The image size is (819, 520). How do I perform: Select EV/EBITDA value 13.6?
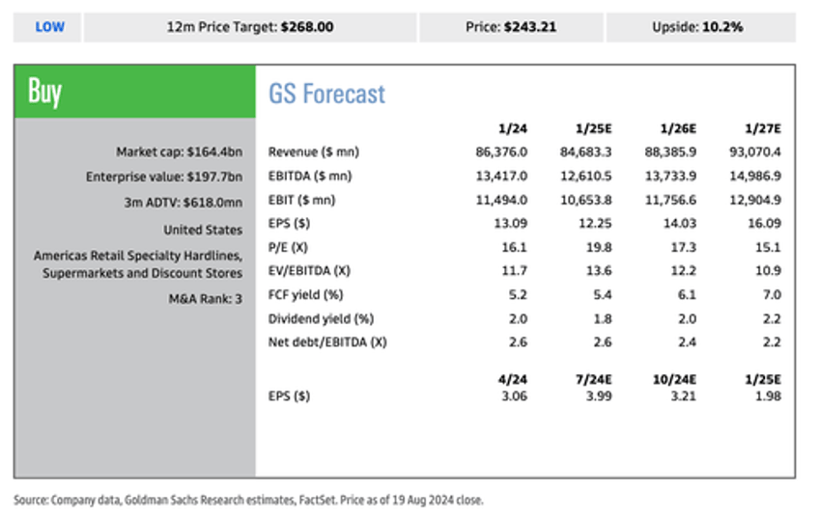click(599, 271)
